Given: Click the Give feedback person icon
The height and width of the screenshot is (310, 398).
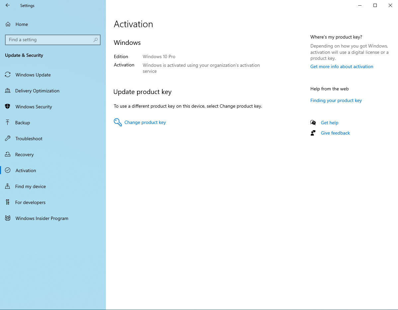Looking at the screenshot, I should pyautogui.click(x=313, y=133).
